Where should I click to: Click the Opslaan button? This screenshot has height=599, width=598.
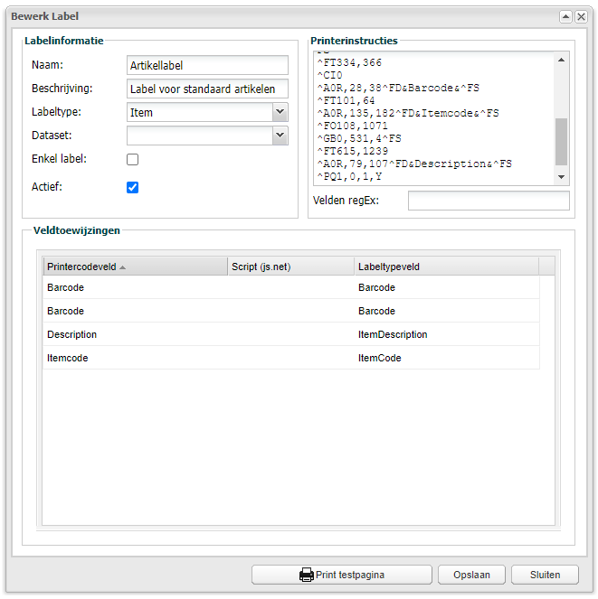471,575
